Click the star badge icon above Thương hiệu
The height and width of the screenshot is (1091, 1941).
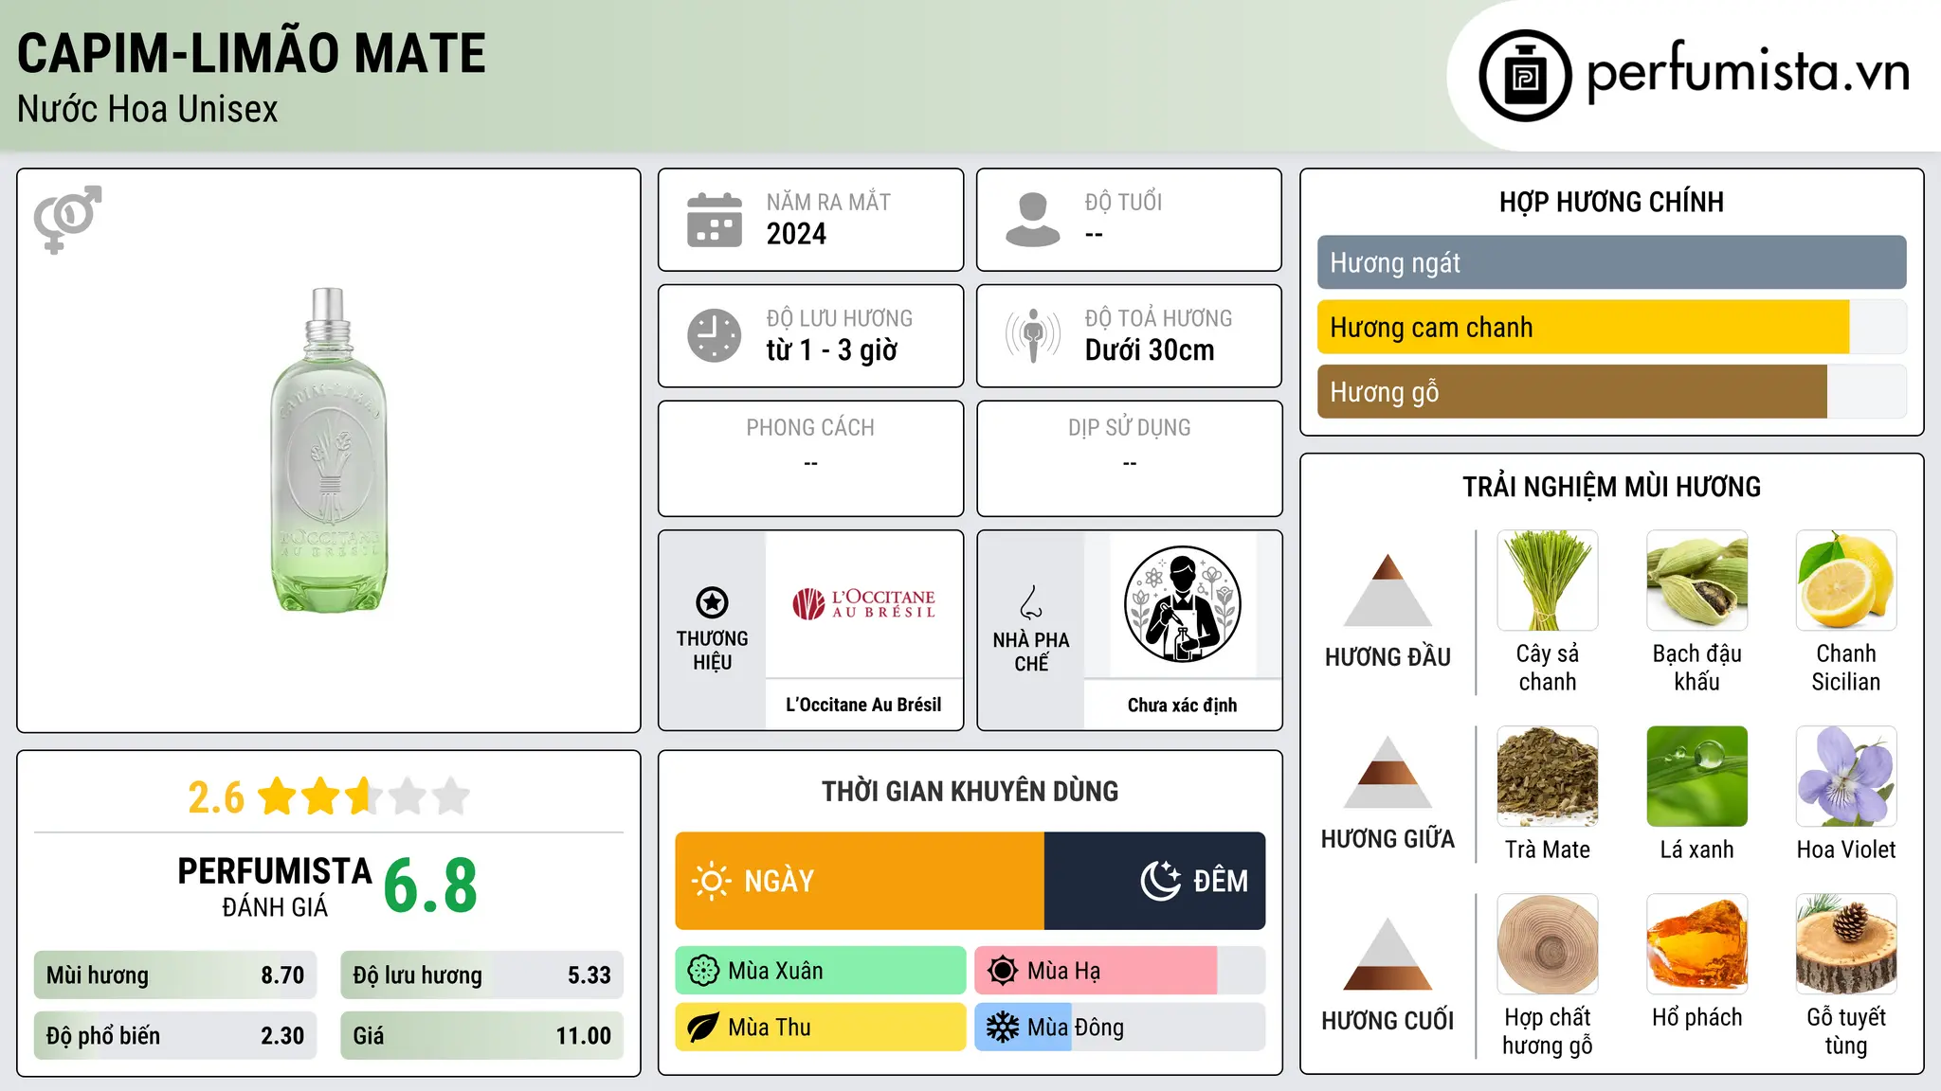[712, 602]
